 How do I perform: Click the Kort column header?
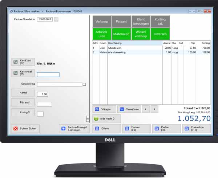point(181,43)
